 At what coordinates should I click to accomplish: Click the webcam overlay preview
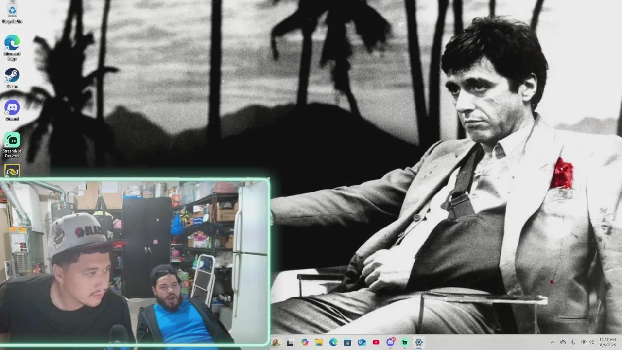click(x=135, y=262)
